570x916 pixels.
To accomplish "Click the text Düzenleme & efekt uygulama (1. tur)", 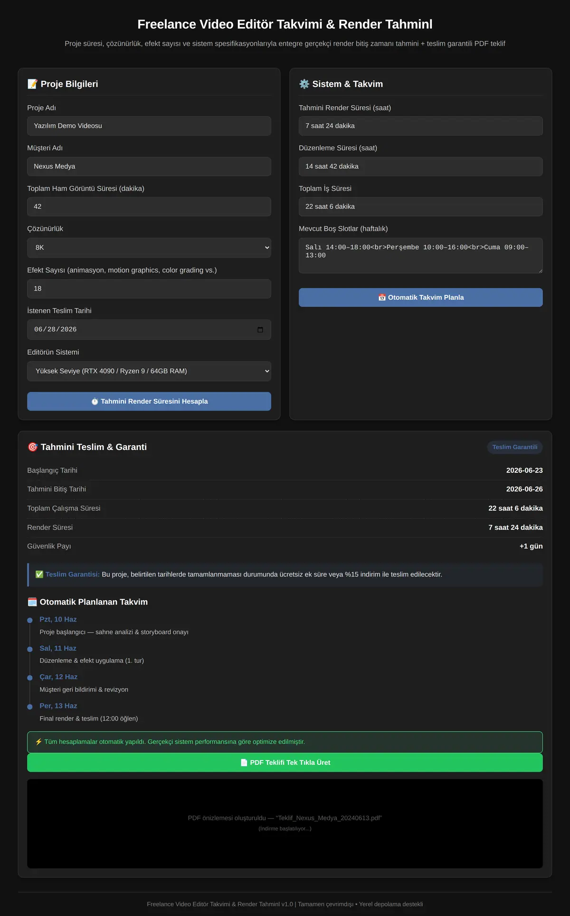I will (x=92, y=661).
